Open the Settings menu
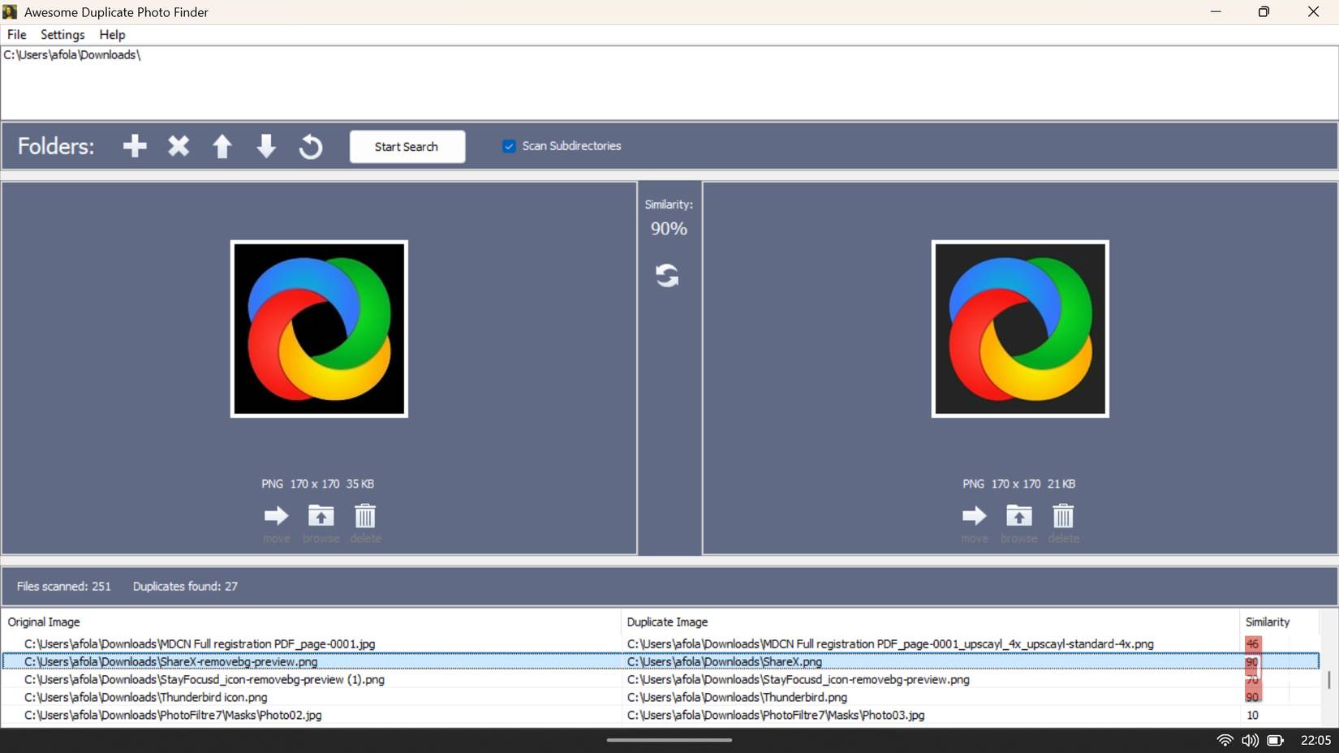1339x753 pixels. click(x=62, y=35)
